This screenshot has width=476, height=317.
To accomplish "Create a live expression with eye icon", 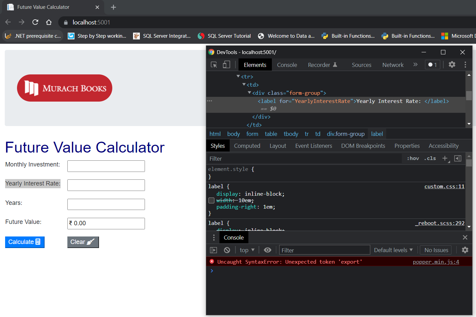I will tap(267, 250).
